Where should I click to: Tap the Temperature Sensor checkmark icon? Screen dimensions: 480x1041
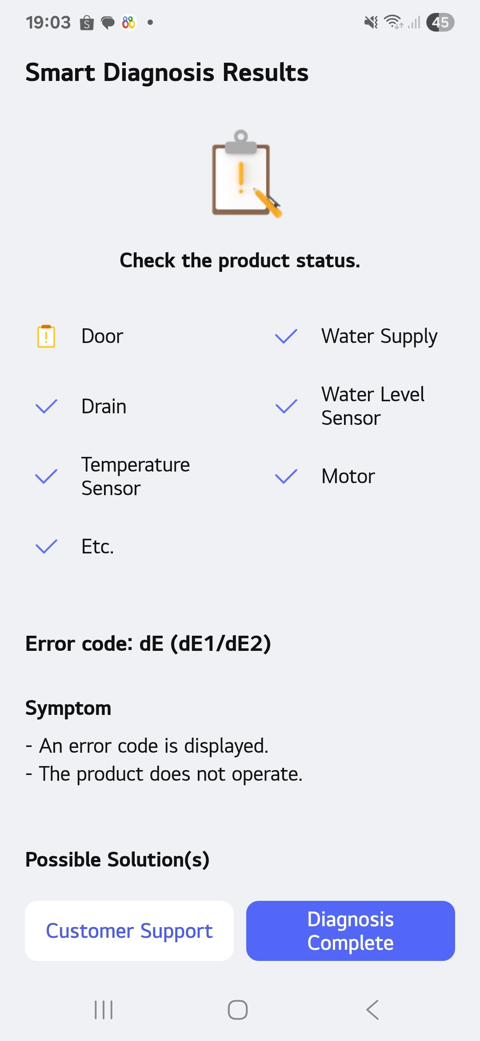(x=46, y=476)
